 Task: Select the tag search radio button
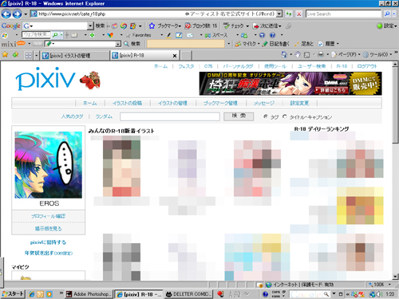pyautogui.click(x=265, y=116)
